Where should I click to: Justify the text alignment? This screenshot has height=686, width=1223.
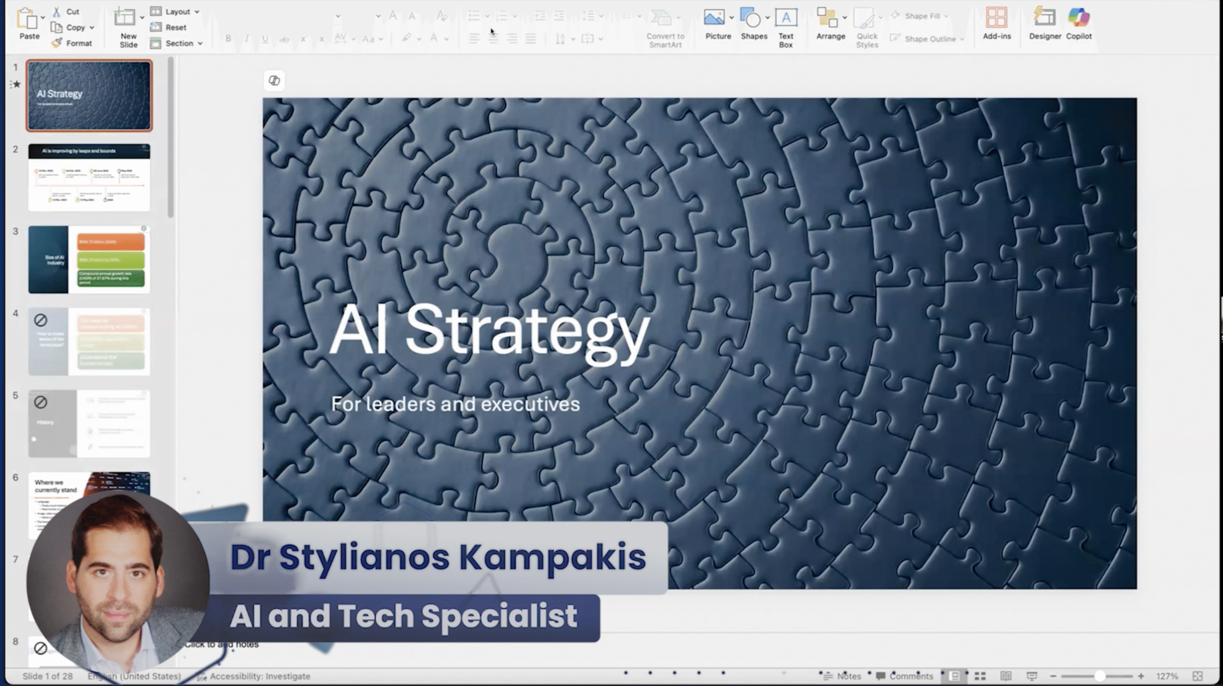[x=530, y=39]
